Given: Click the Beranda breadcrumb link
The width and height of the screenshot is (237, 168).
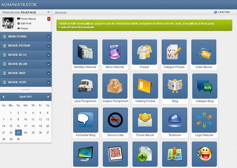Looking at the screenshot, I should coord(61,13).
